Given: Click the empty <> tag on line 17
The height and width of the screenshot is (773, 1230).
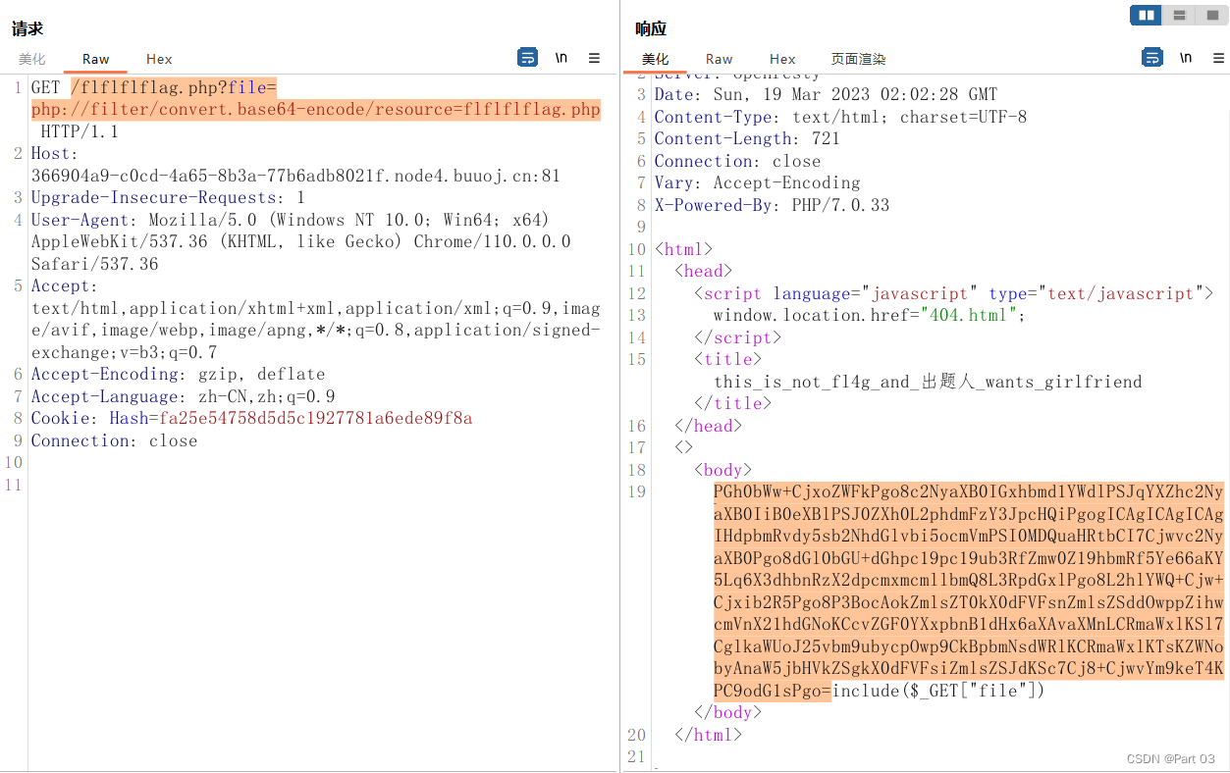Looking at the screenshot, I should (x=683, y=447).
